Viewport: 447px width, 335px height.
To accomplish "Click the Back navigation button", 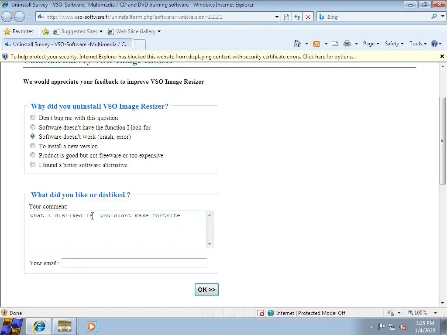I will coord(7,17).
